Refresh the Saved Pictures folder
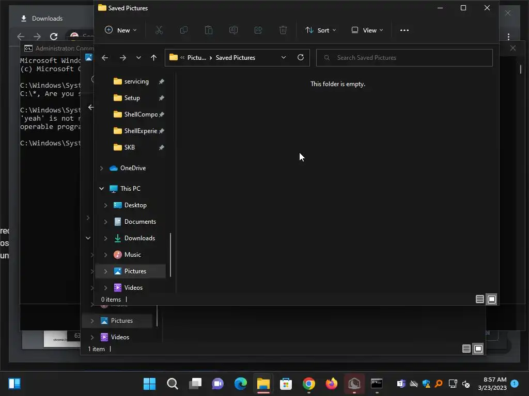Screen dimensions: 529x396 coord(301,58)
